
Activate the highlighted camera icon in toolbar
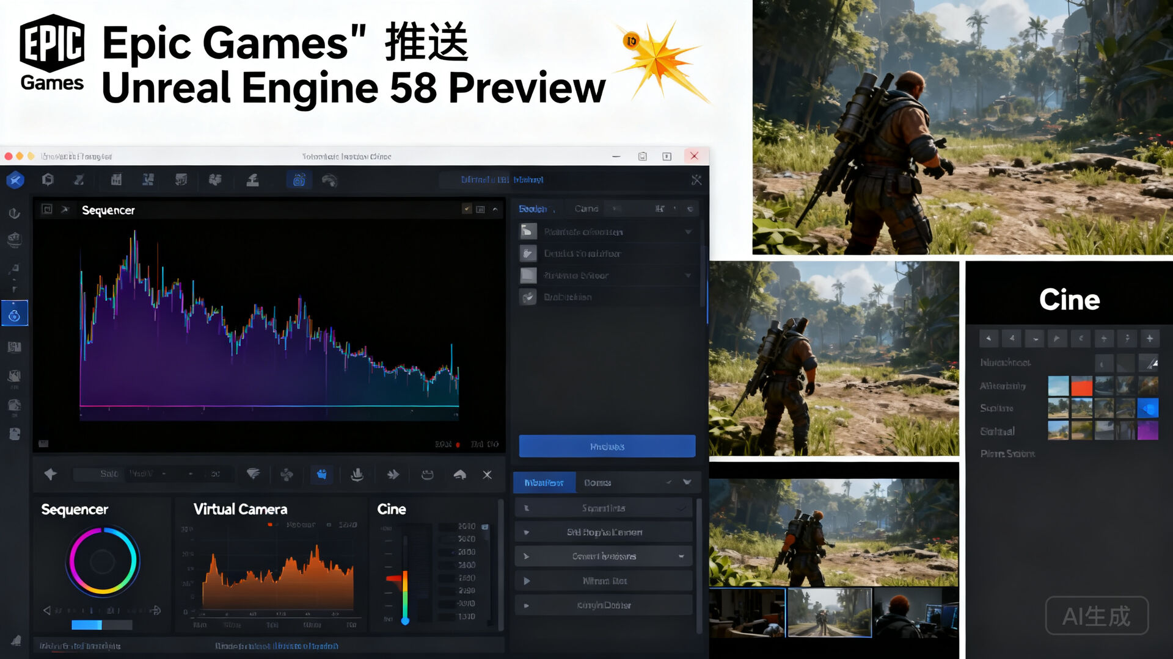pos(299,180)
